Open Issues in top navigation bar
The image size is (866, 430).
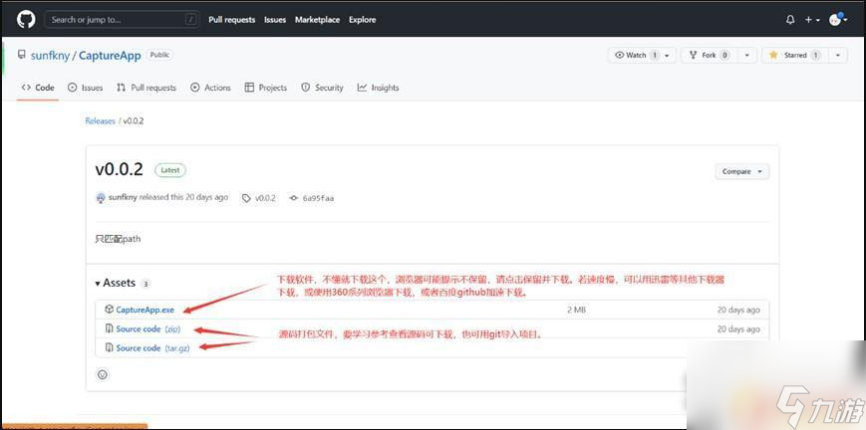[275, 19]
